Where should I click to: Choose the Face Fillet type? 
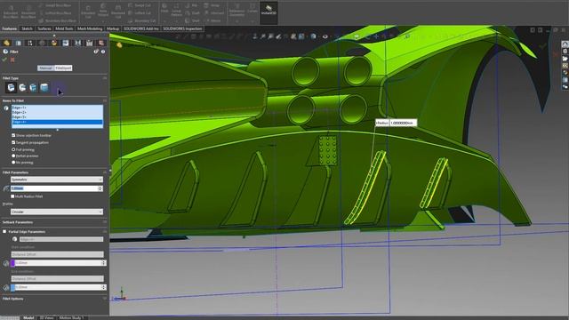point(33,87)
